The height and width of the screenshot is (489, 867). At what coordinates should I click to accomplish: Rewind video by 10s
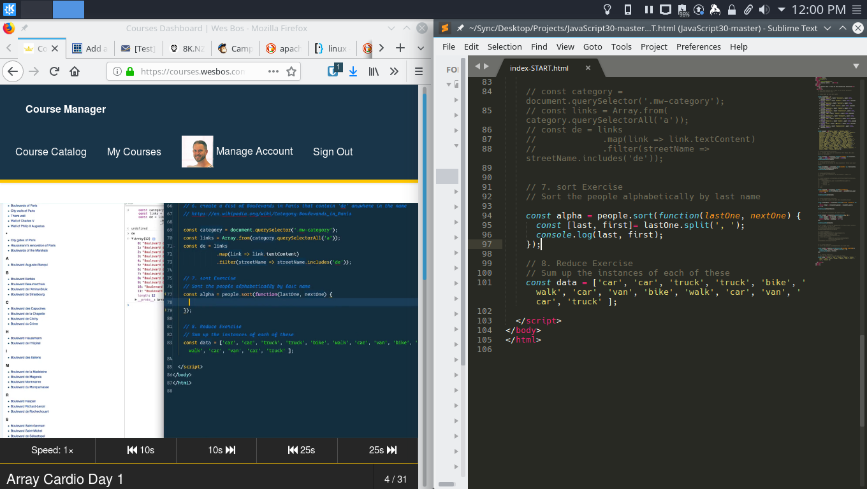point(141,450)
